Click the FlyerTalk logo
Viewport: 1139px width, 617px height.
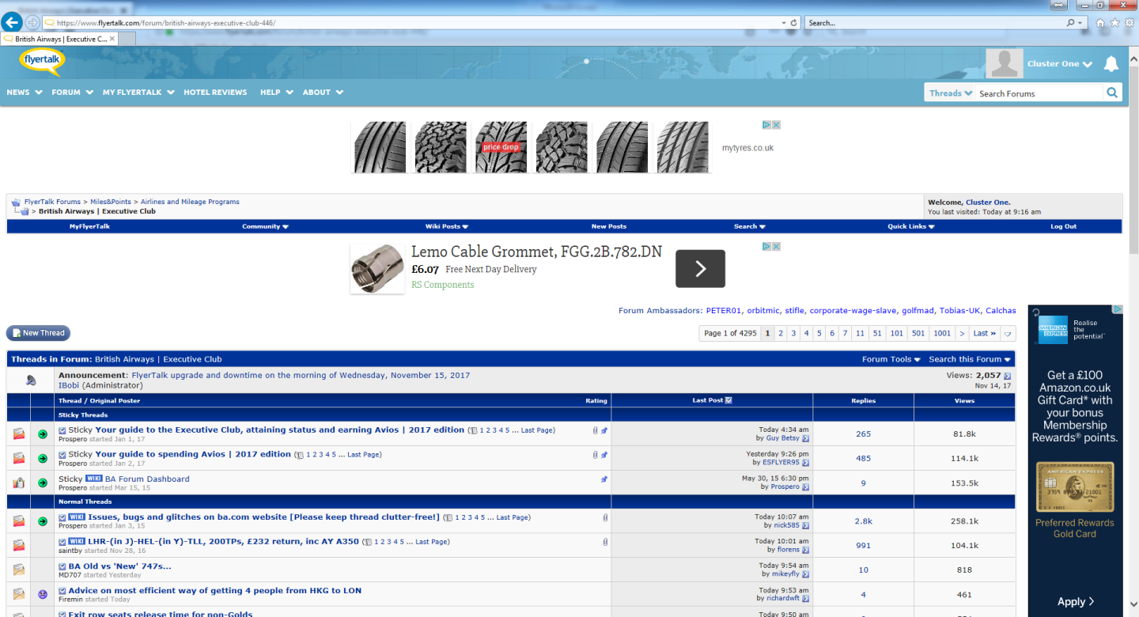tap(42, 62)
